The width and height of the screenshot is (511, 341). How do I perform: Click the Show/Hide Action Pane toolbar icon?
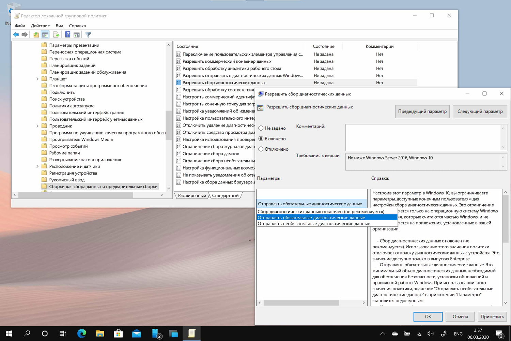[x=77, y=34]
